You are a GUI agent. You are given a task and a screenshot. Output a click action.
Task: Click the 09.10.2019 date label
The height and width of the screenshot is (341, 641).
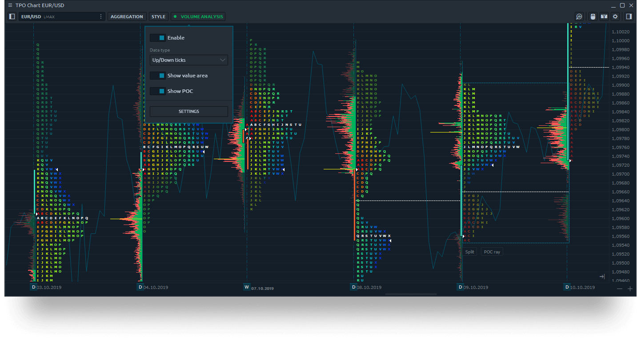tap(476, 288)
